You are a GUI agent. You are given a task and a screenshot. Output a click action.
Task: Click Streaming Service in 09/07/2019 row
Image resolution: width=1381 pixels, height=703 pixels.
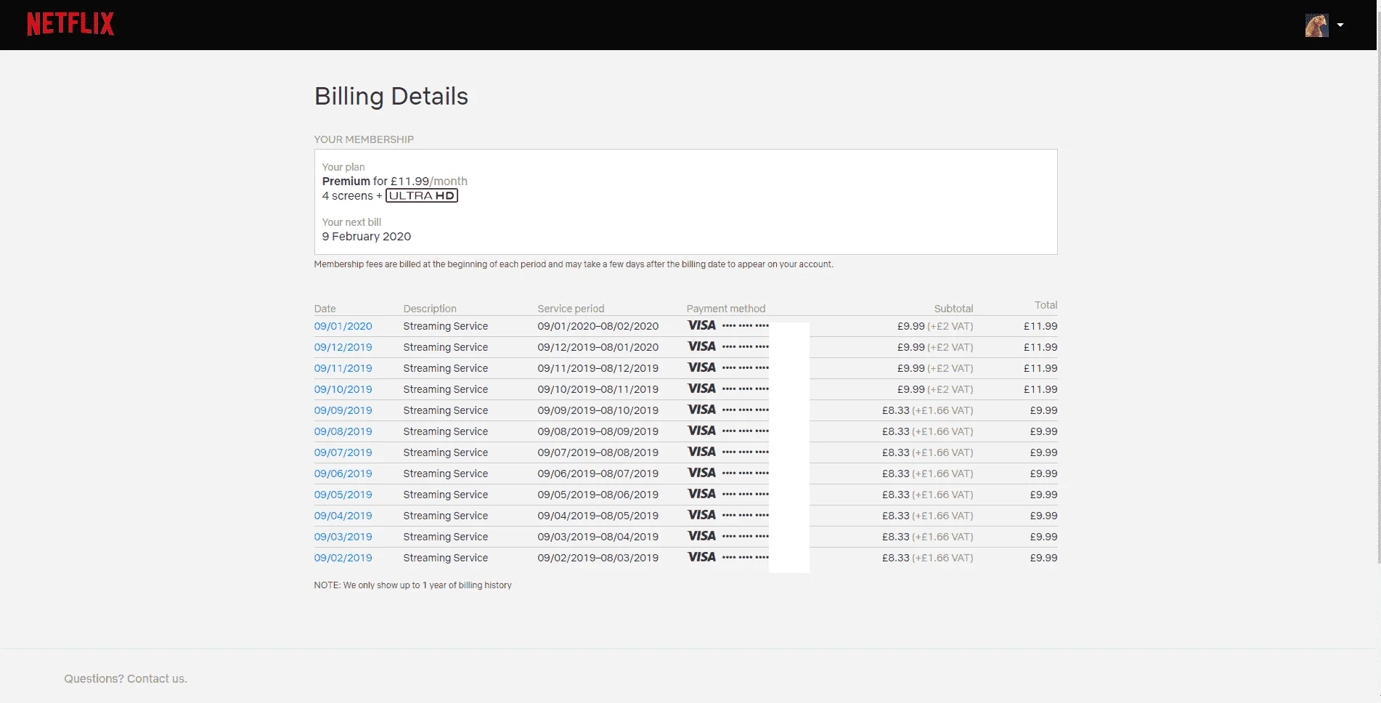click(445, 452)
